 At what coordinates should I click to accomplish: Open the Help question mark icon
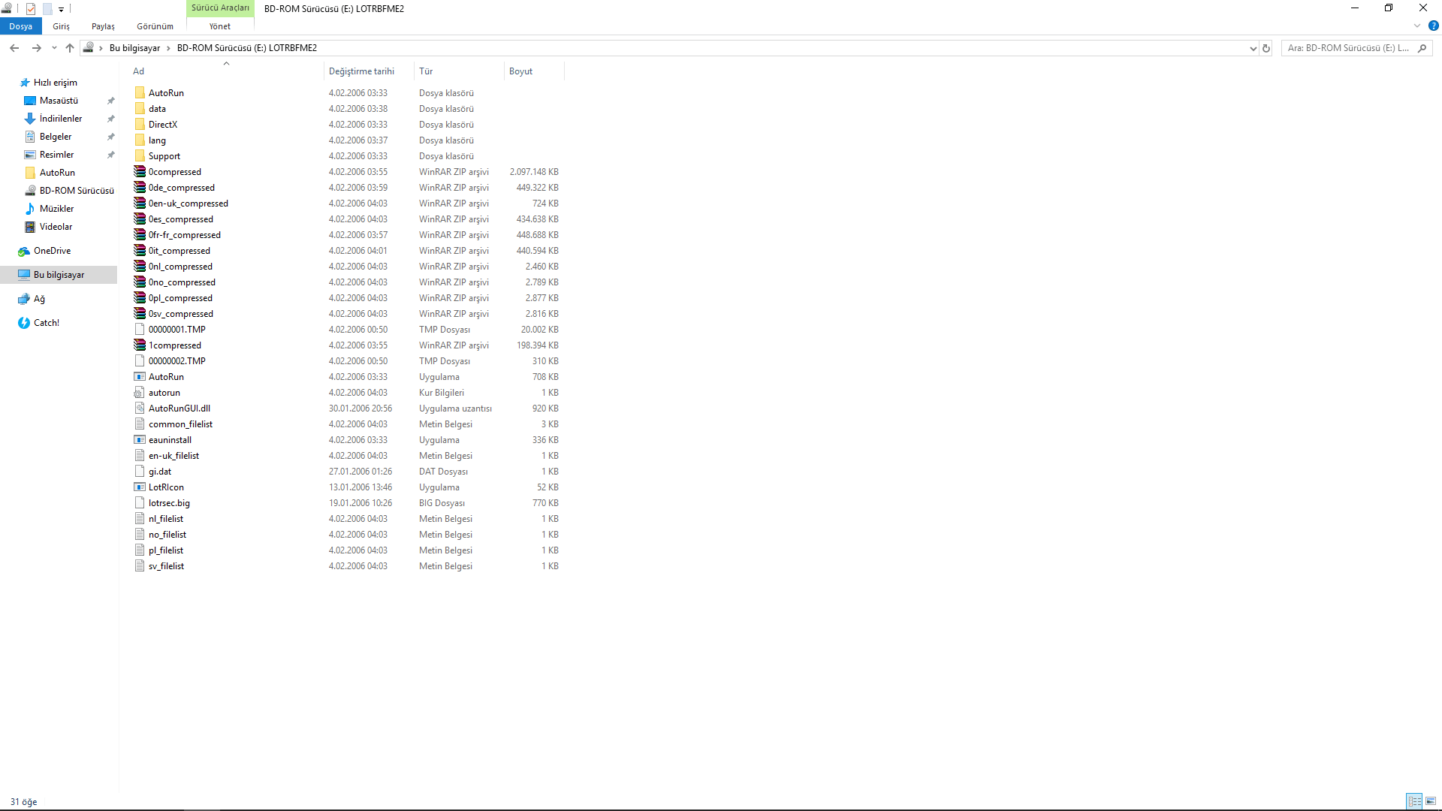click(1433, 26)
